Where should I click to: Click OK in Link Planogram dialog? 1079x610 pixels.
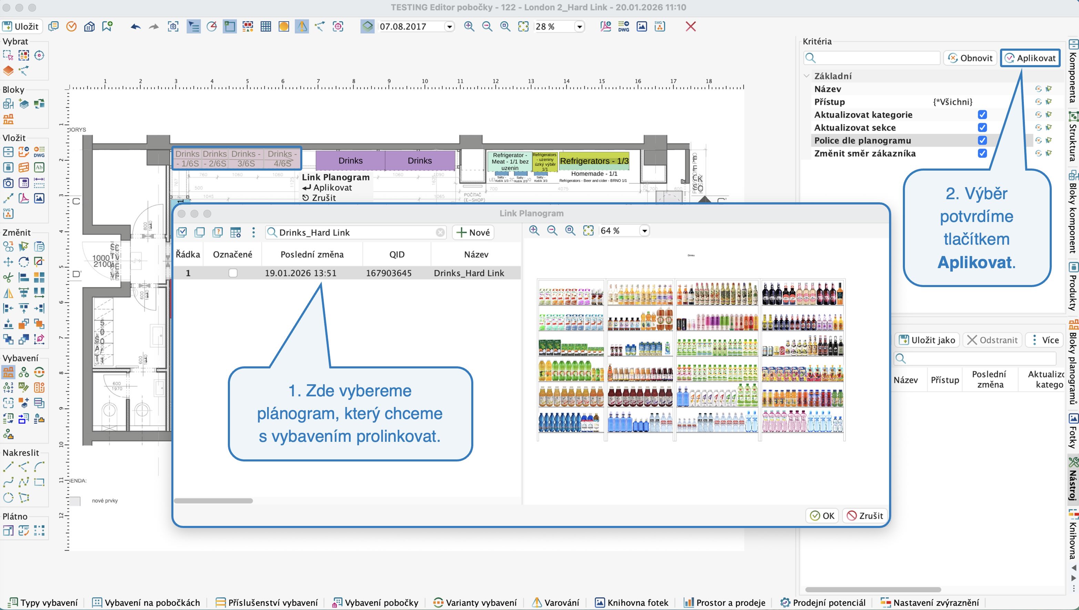point(822,516)
